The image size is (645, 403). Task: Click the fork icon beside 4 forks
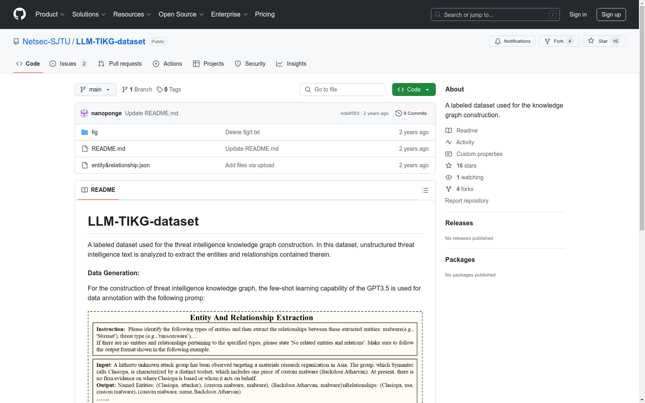tap(449, 189)
